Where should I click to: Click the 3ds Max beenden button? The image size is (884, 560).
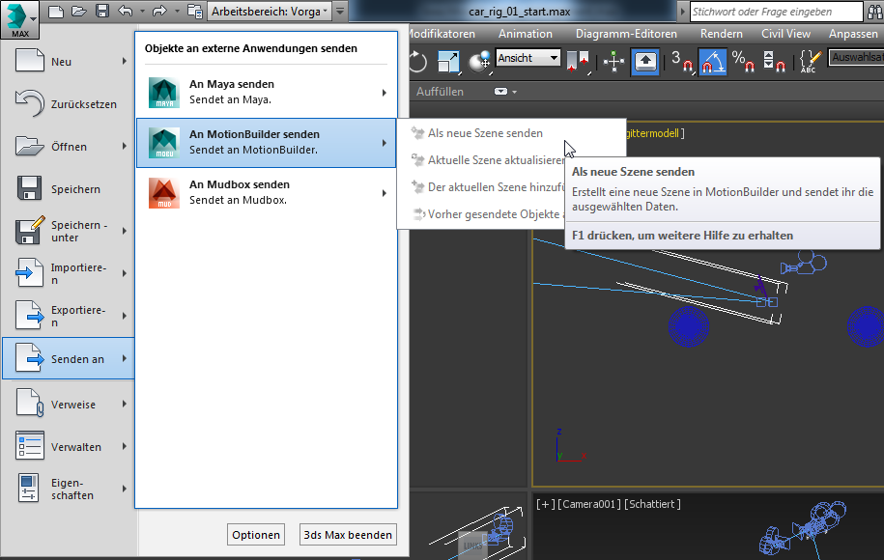[x=348, y=535]
